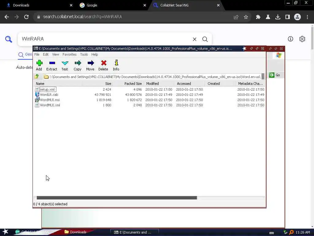
Task: Click the horizontal scrollbar in 7-Zip
Action: (x=117, y=198)
